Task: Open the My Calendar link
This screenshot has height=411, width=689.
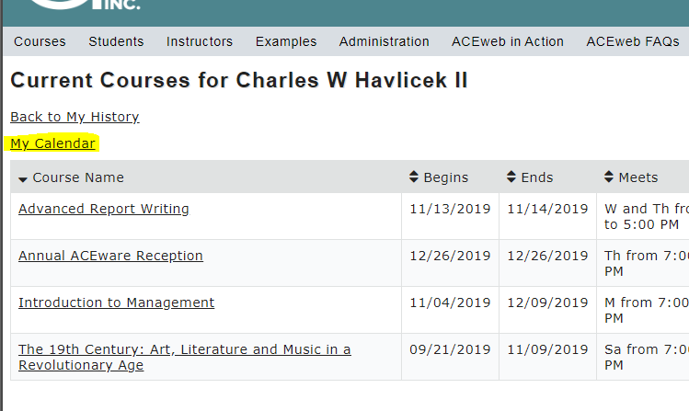Action: [52, 143]
